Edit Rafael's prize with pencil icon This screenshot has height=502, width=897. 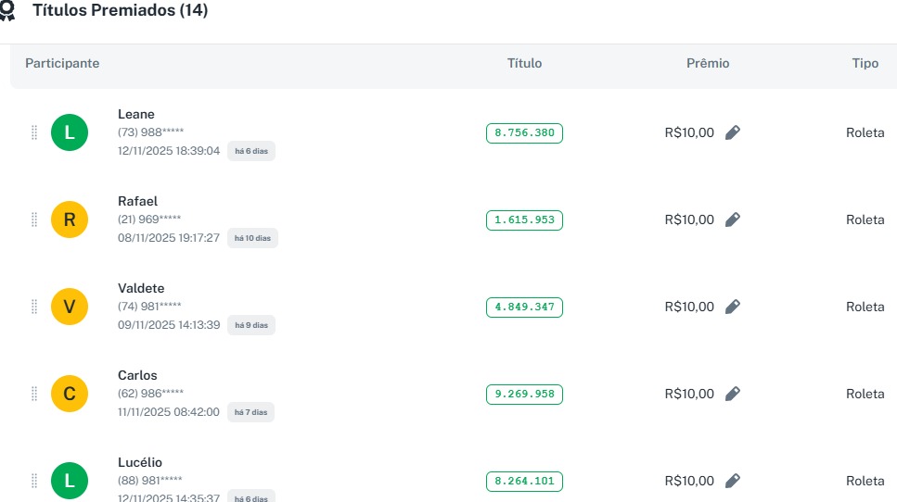[733, 220]
